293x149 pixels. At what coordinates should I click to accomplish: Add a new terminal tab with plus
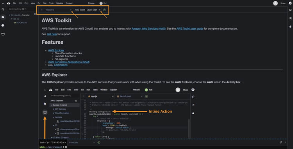coord(99,142)
